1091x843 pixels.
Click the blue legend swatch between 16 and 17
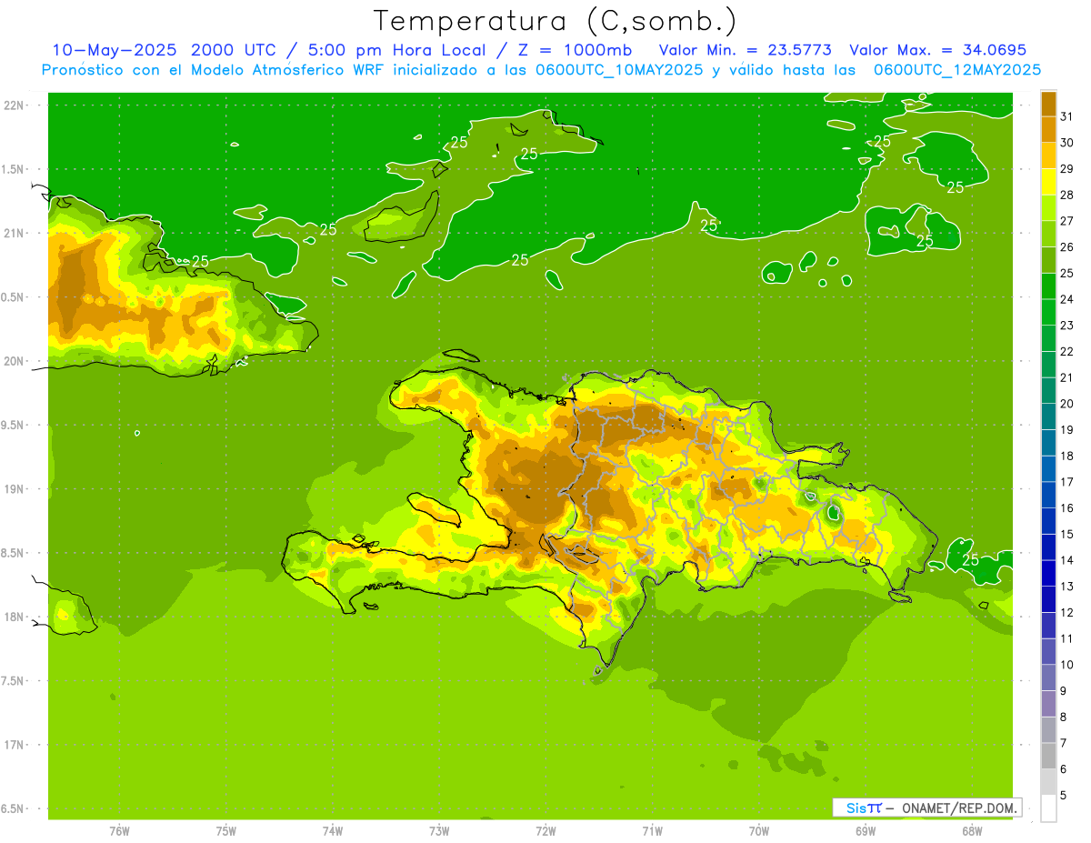pyautogui.click(x=1048, y=495)
